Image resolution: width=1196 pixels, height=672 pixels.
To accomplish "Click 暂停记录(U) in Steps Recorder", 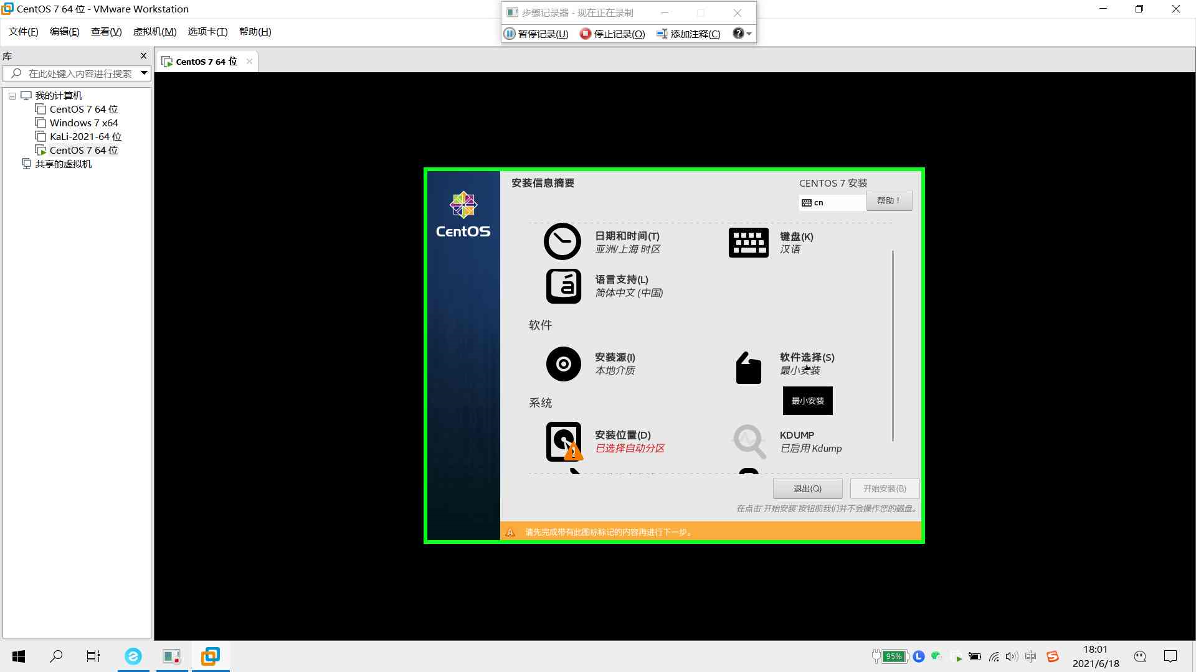I will pos(536,34).
